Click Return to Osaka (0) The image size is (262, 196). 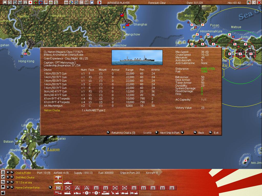[123, 133]
